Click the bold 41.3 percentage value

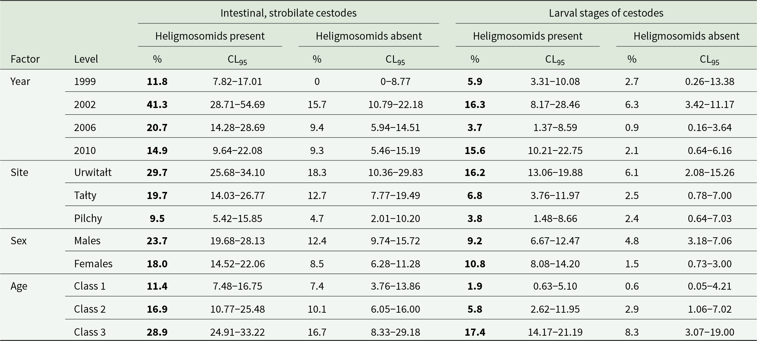[157, 104]
